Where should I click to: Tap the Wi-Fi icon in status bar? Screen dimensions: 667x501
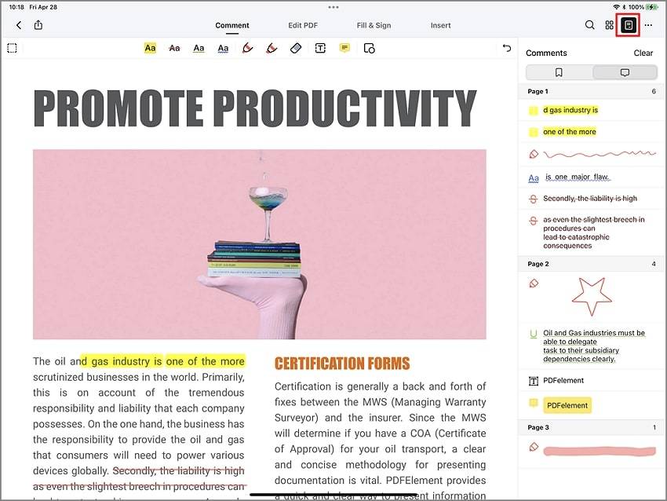click(x=616, y=7)
